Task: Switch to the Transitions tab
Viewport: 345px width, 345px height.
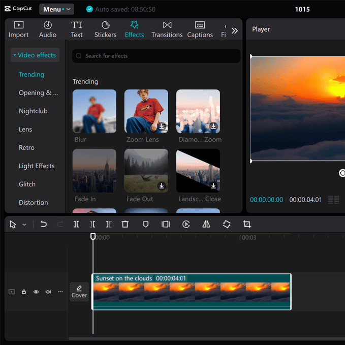Action: point(167,29)
